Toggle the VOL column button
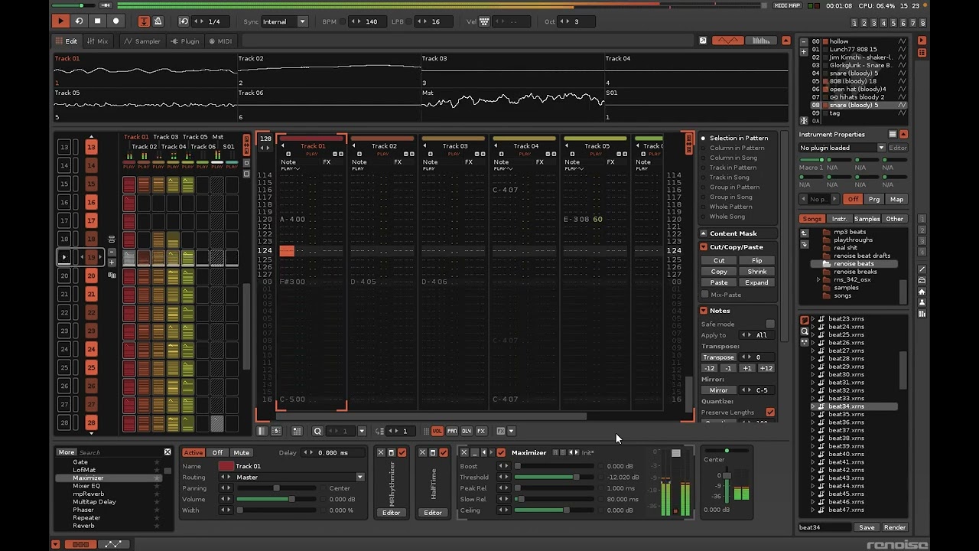The height and width of the screenshot is (551, 979). pyautogui.click(x=437, y=431)
